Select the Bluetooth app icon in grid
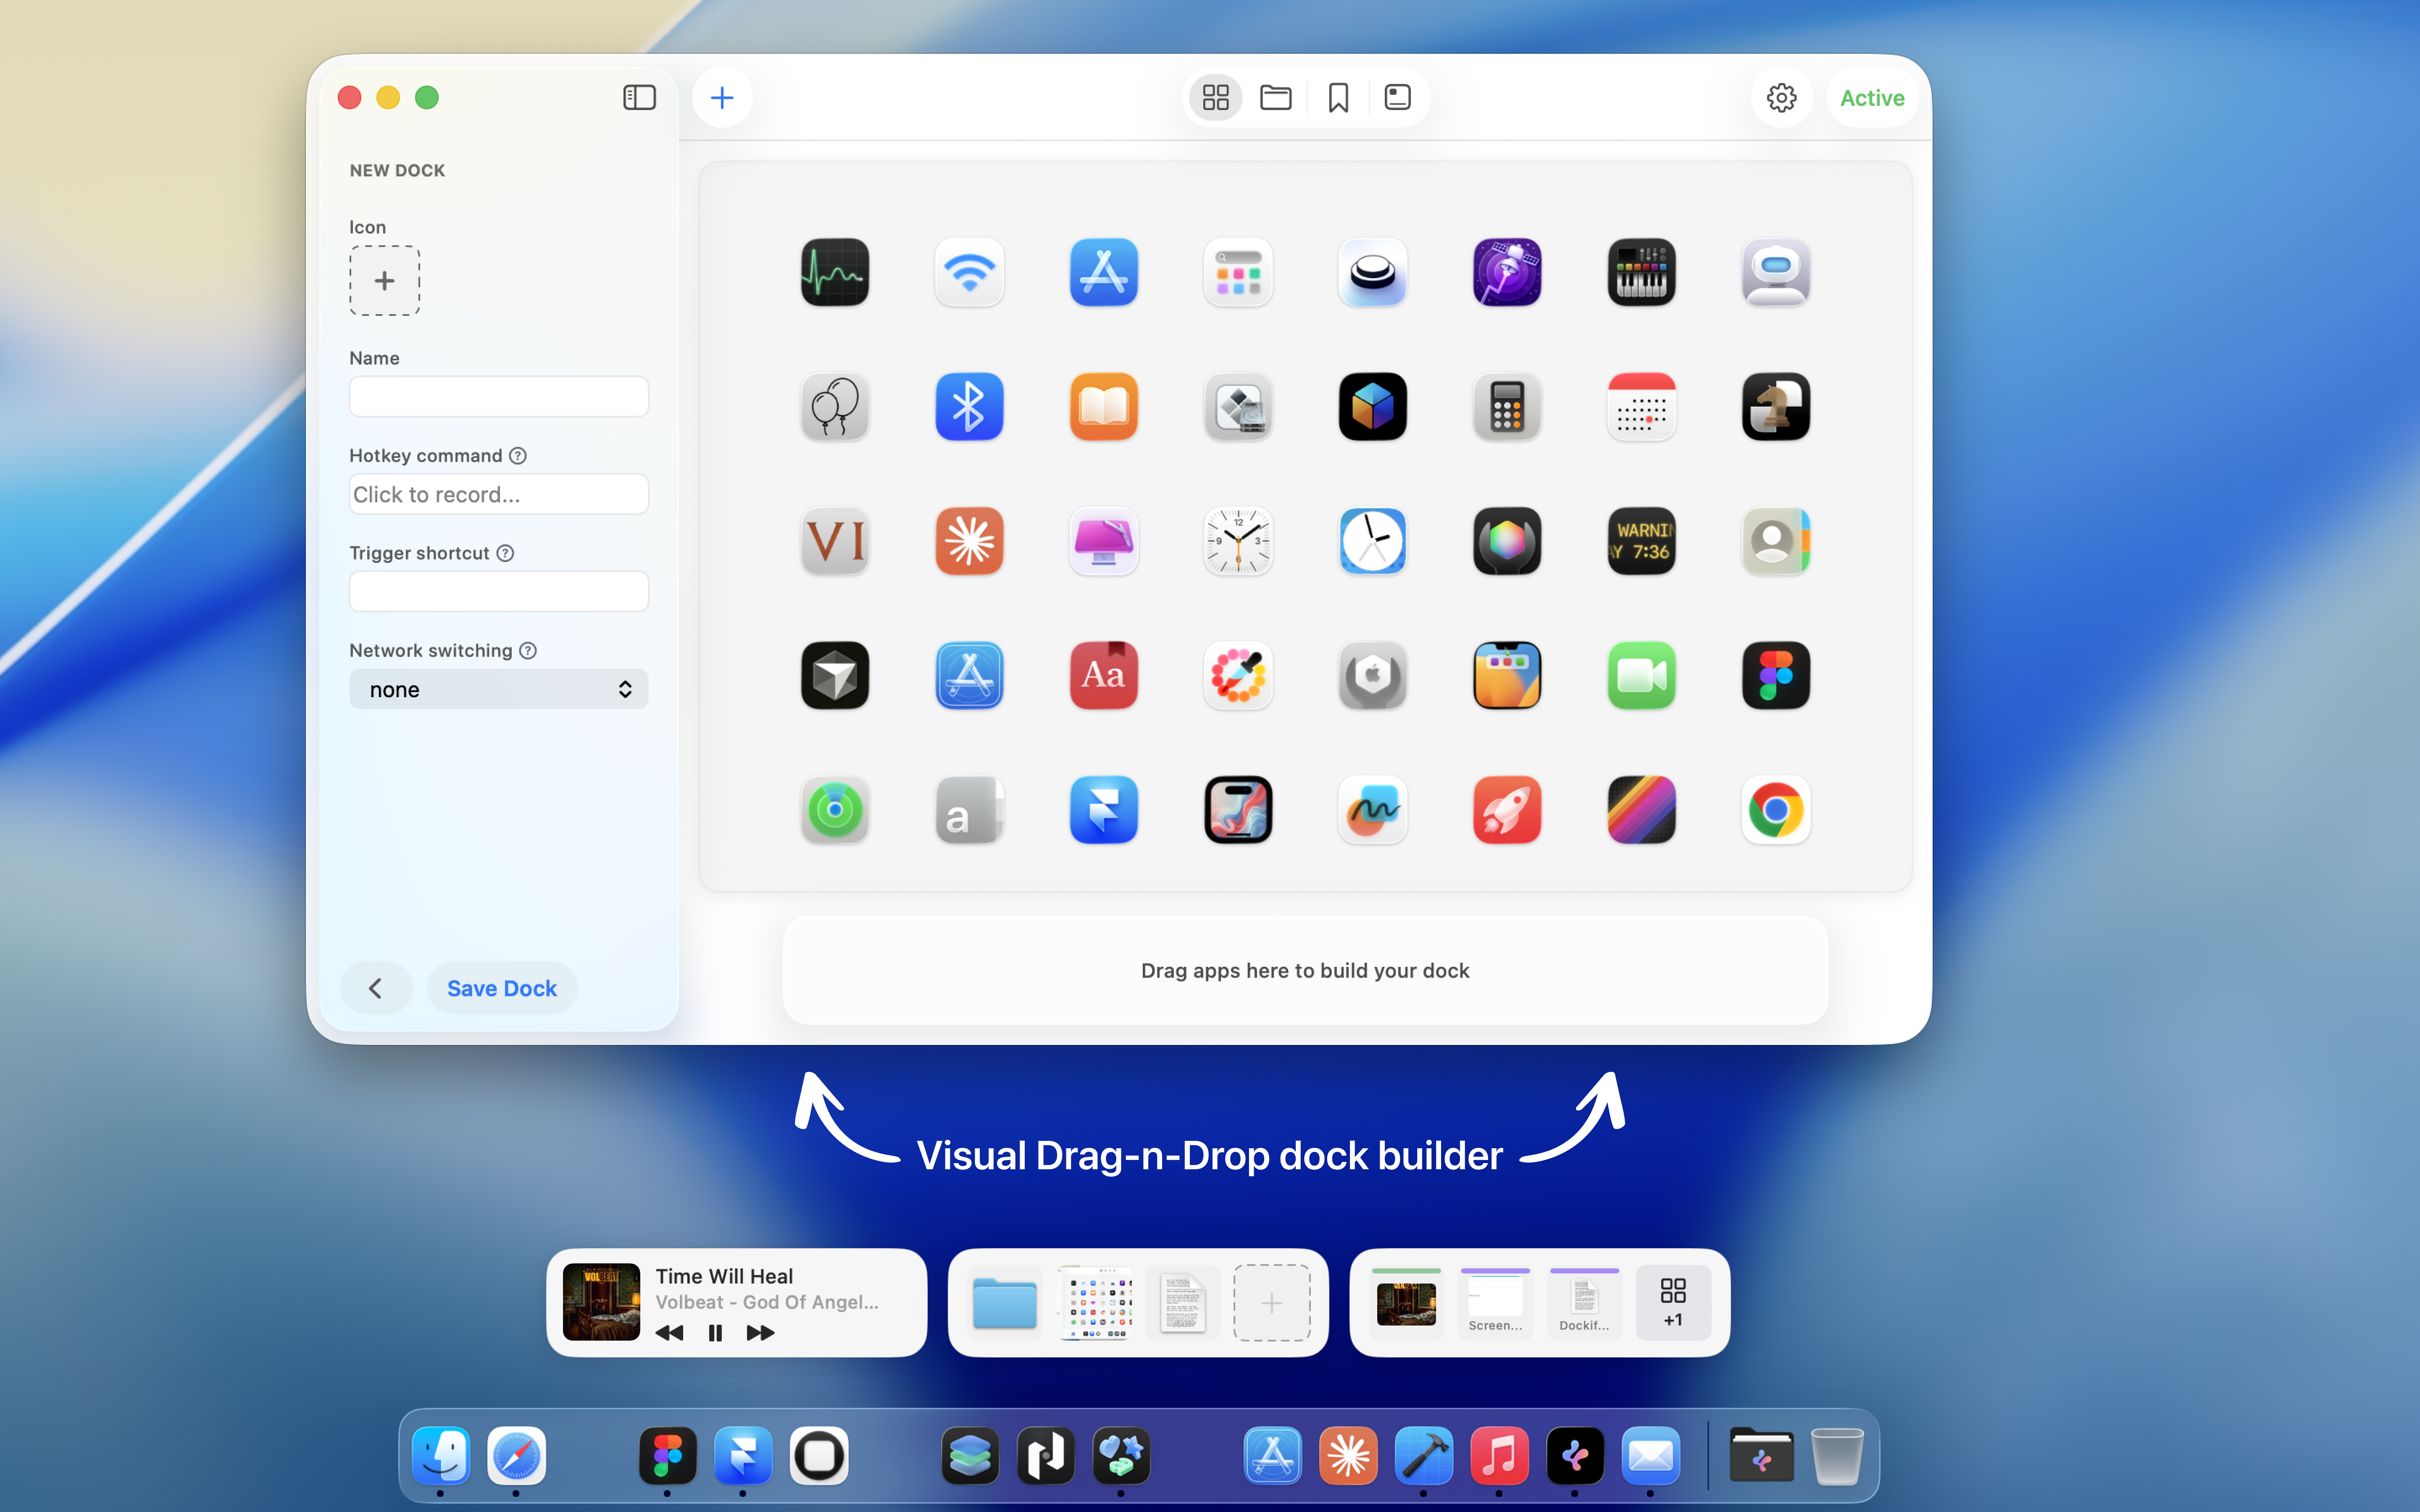2420x1512 pixels. (968, 407)
